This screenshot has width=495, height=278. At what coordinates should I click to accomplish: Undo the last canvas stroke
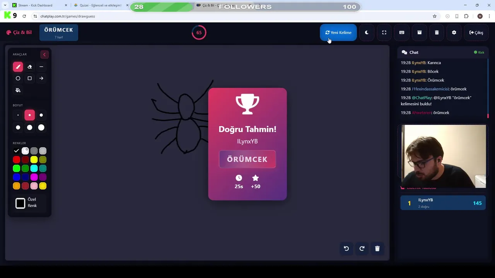346,249
